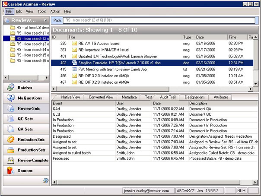This screenshot has height=196, width=261.
Task: Click folder icon of RS - from search (6
Action: (x=13, y=60)
